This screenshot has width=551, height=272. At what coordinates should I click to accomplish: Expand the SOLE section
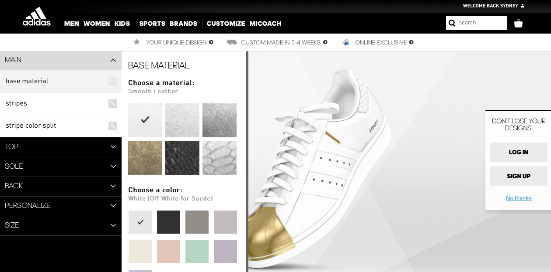click(113, 167)
